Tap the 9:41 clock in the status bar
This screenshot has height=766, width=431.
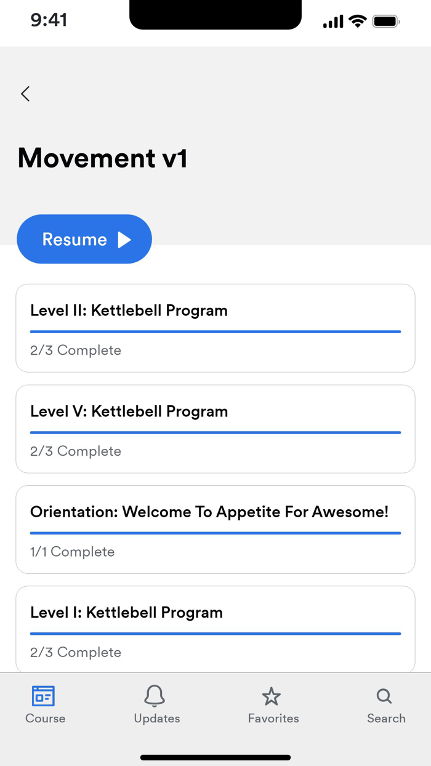(x=49, y=20)
